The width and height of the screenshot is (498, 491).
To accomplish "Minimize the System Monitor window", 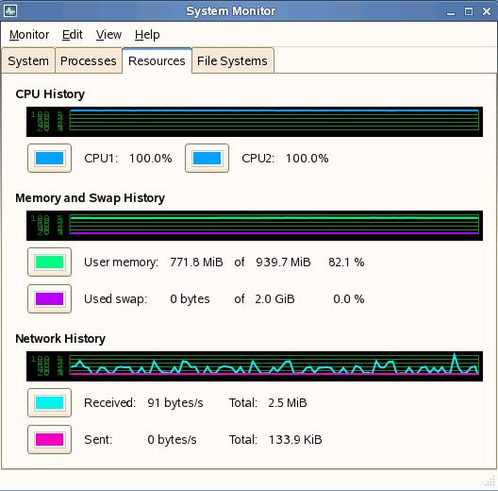I will coord(450,12).
